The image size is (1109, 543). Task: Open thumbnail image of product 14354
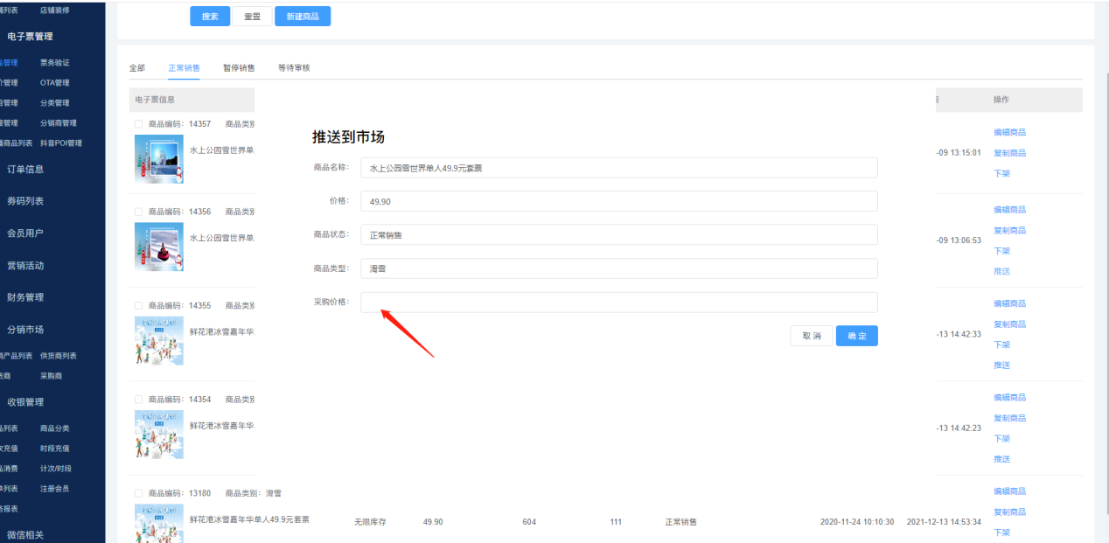tap(159, 435)
